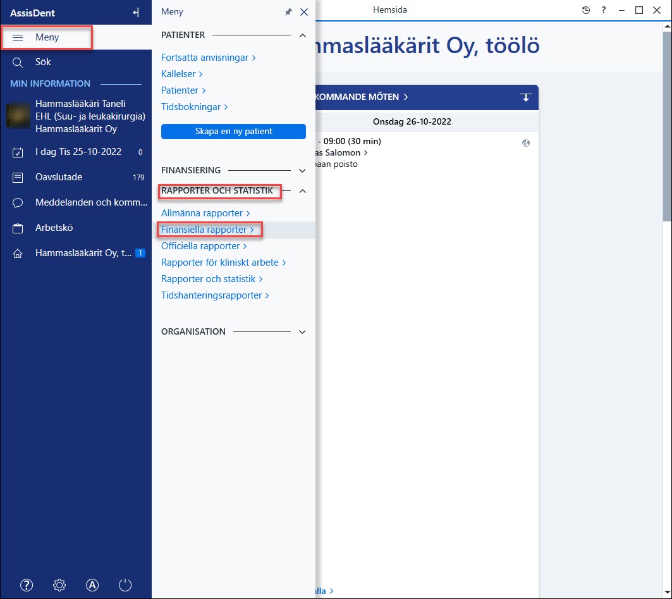Viewport: 672px width, 599px height.
Task: Collapse the AssisDent sidebar arrow icon
Action: [x=136, y=13]
